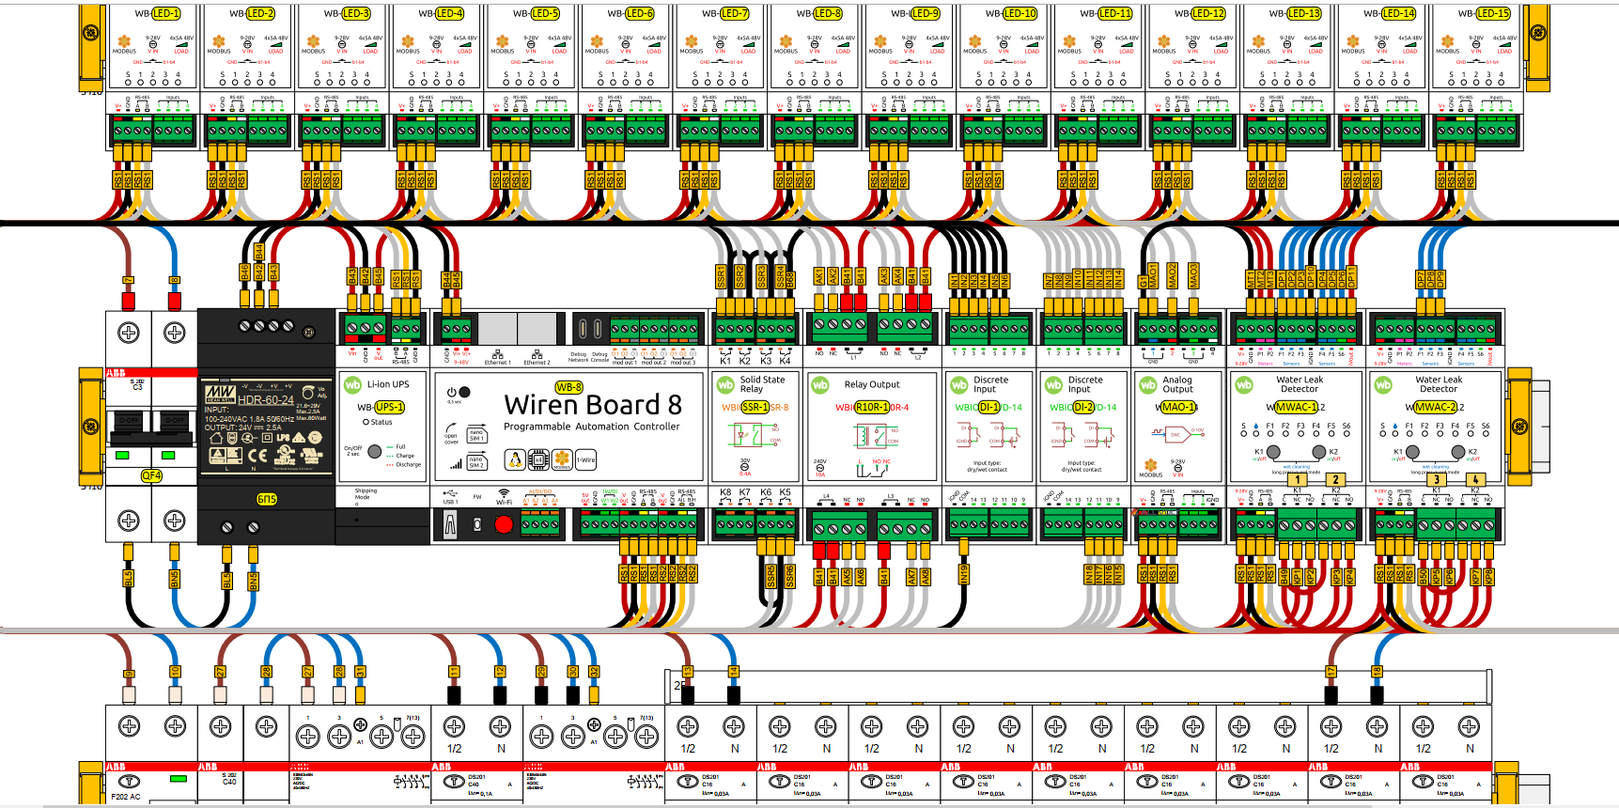Click the Linux penguin icon on Wiren Board 8
Image resolution: width=1619 pixels, height=808 pixels.
[514, 459]
